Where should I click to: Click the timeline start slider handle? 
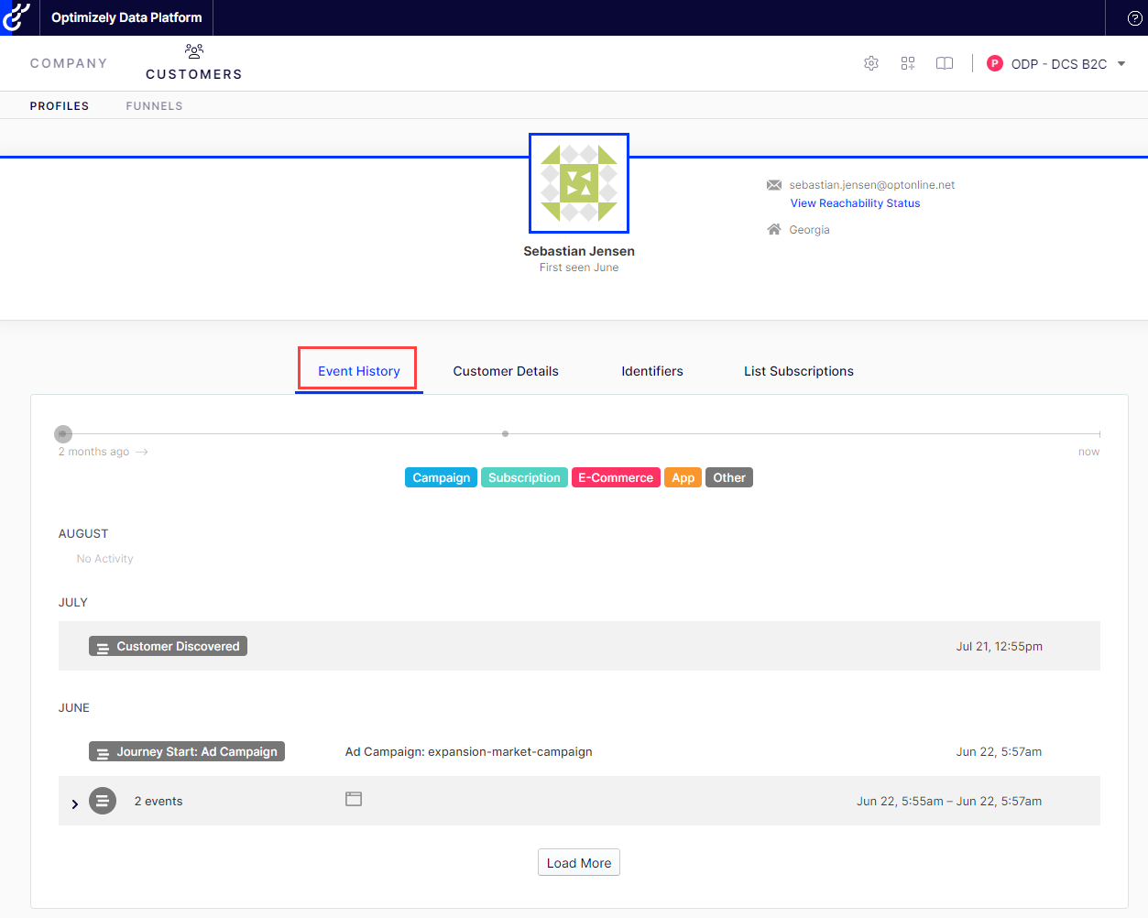click(62, 433)
